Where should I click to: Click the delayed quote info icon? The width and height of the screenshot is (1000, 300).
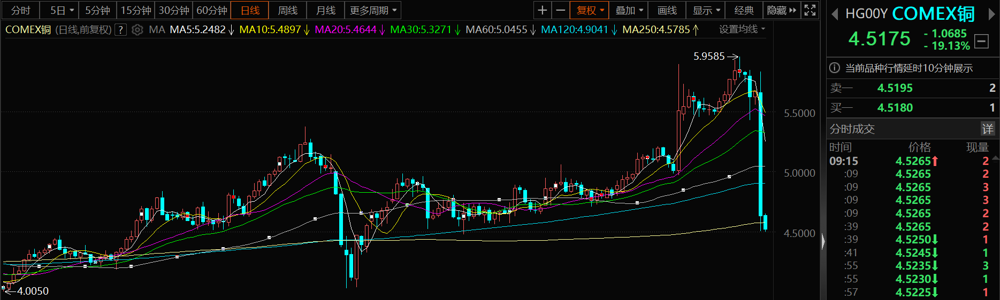coord(834,68)
